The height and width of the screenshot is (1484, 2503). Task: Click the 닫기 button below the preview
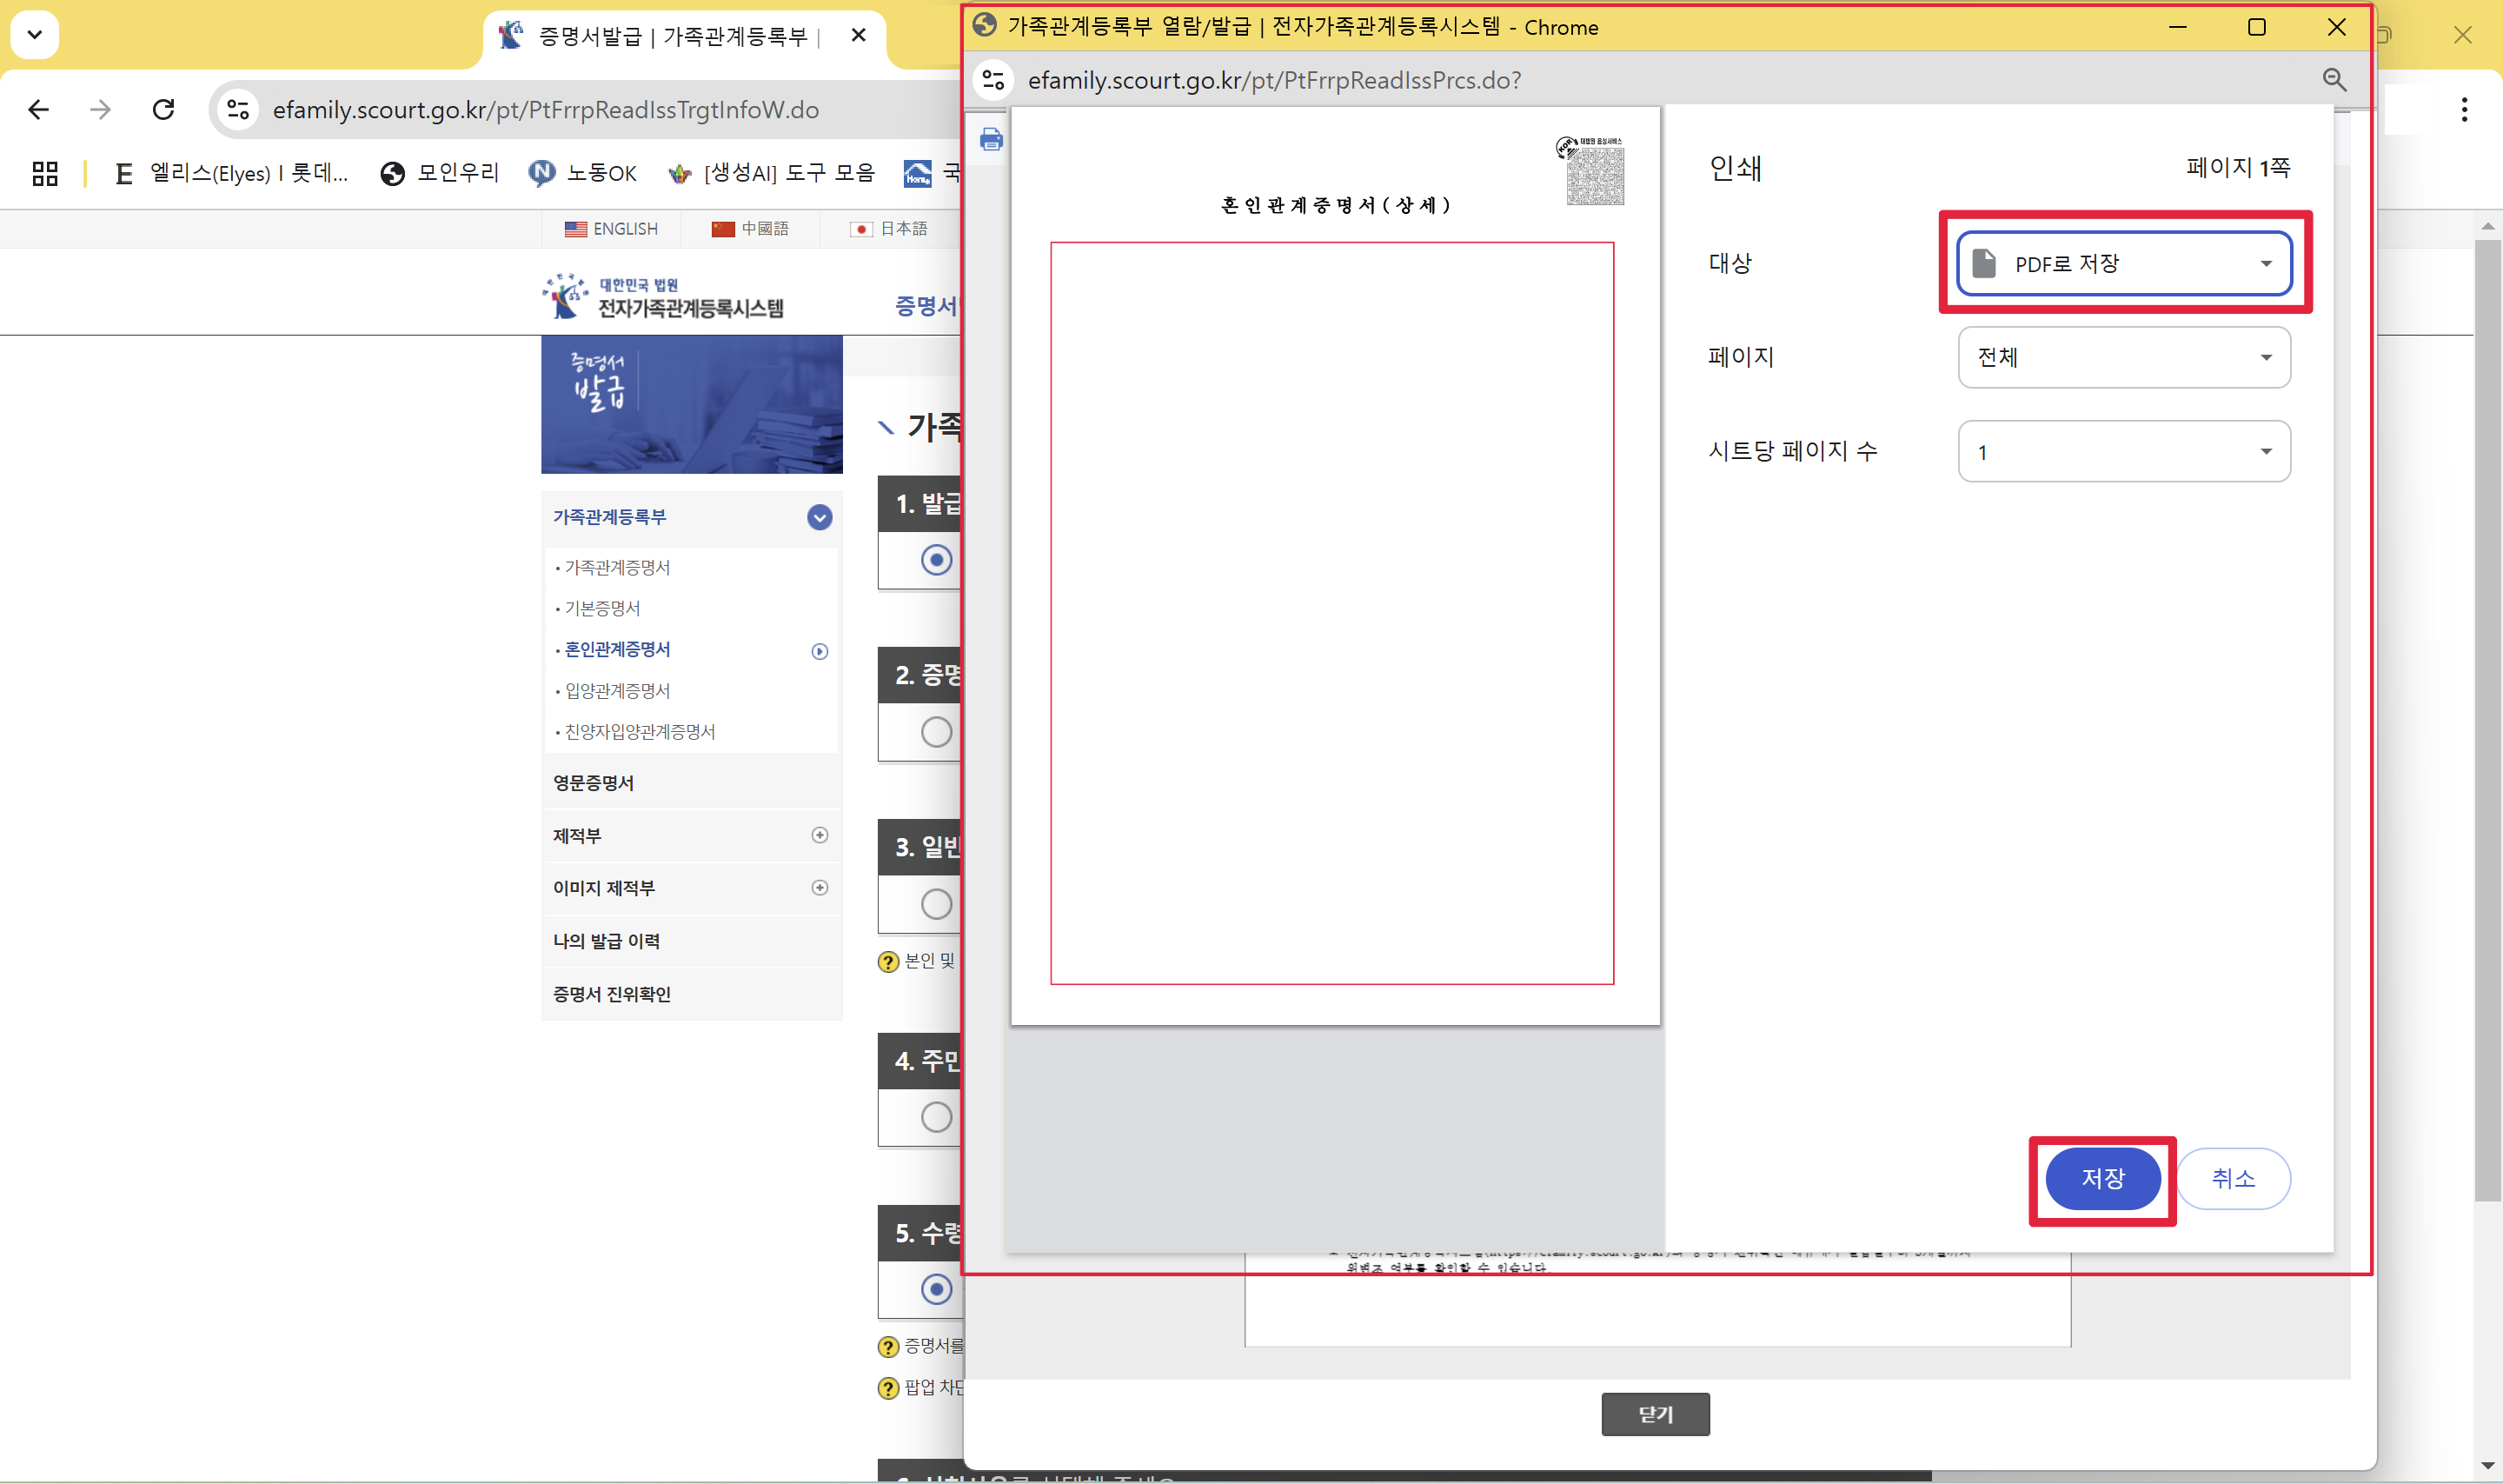point(1655,1414)
